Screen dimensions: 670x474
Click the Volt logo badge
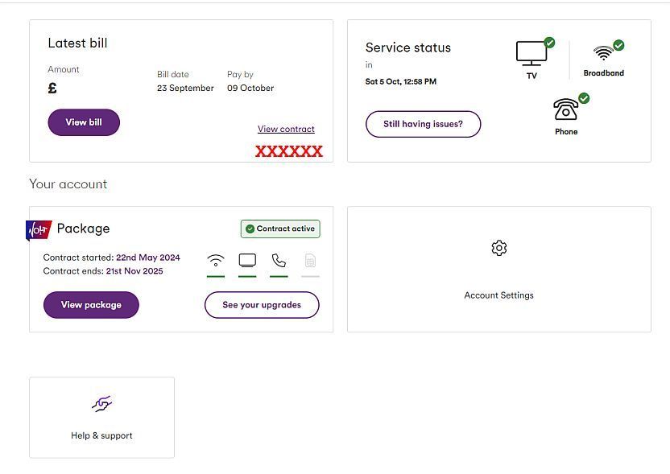[39, 230]
